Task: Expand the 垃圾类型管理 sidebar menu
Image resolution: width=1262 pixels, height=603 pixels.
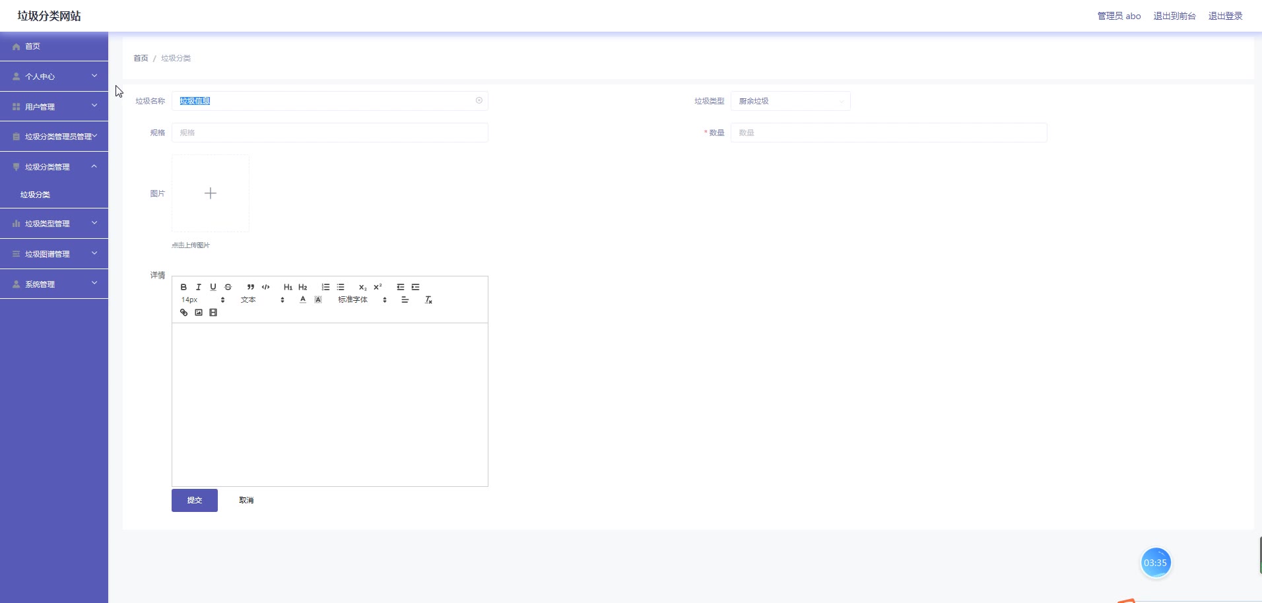Action: [54, 224]
